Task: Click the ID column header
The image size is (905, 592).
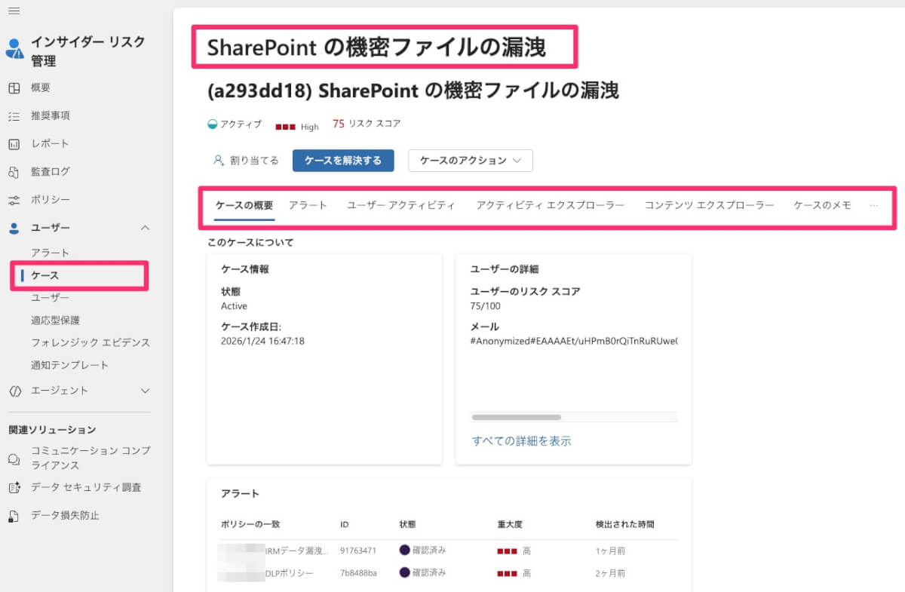Action: (x=345, y=524)
